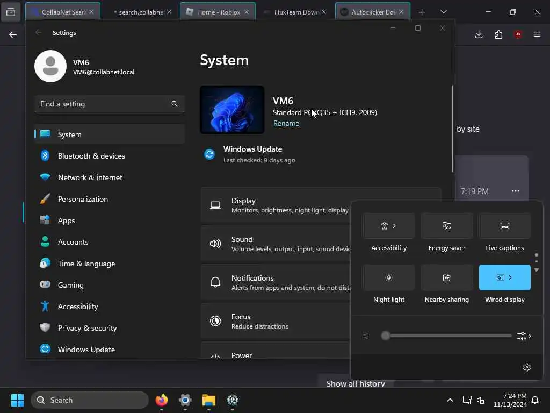Image resolution: width=550 pixels, height=413 pixels.
Task: Click network icon in system tray
Action: (467, 400)
